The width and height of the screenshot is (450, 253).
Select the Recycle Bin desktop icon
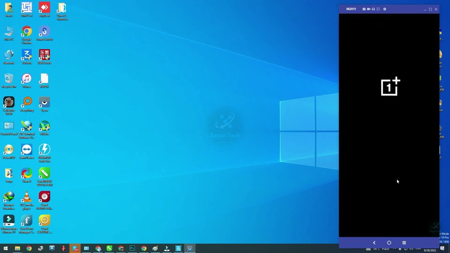click(9, 81)
